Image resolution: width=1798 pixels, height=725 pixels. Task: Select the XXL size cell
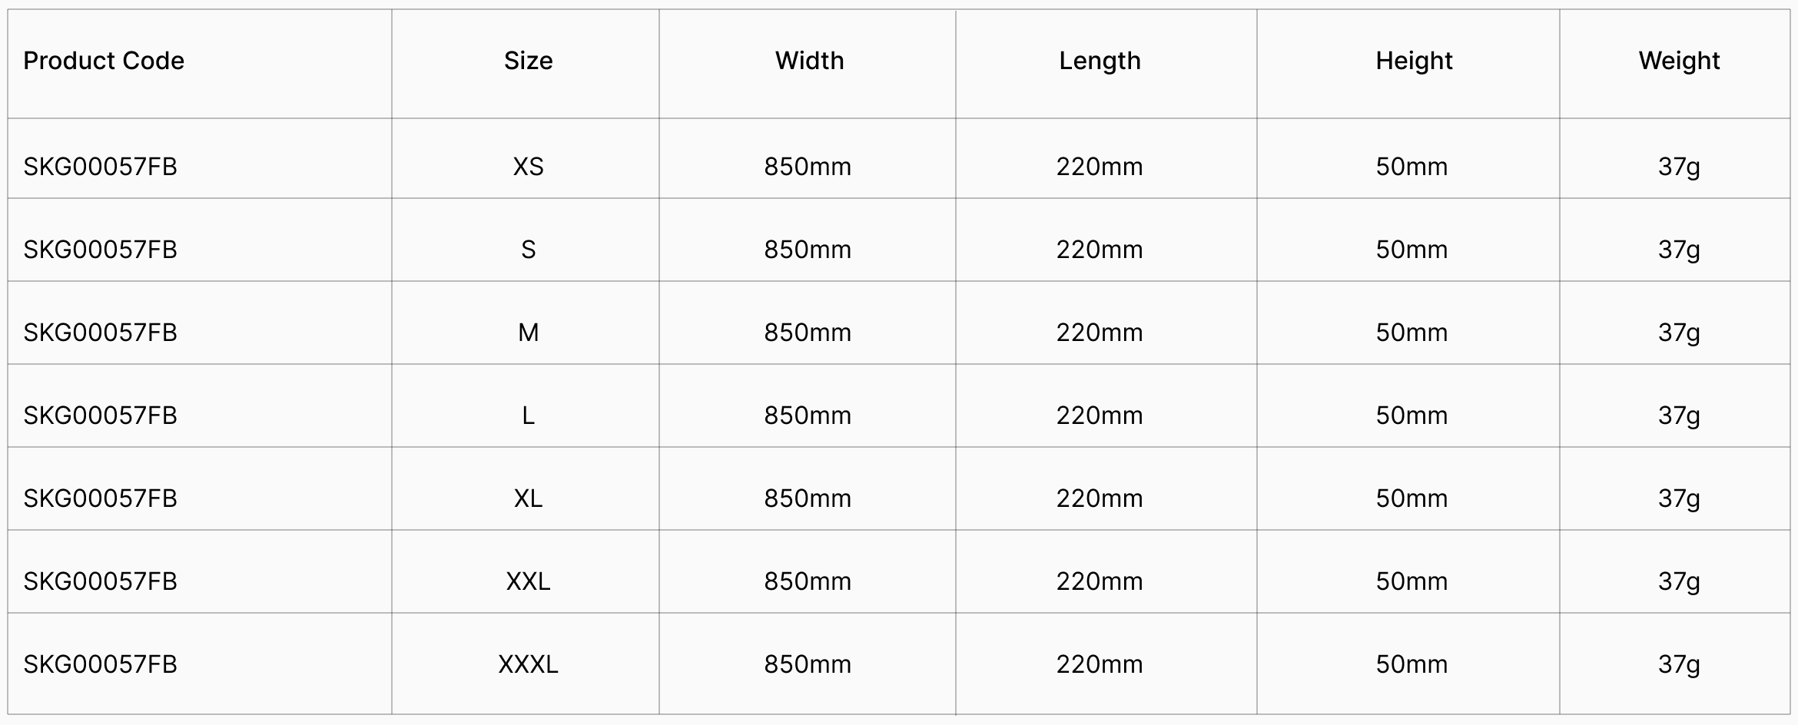click(528, 581)
